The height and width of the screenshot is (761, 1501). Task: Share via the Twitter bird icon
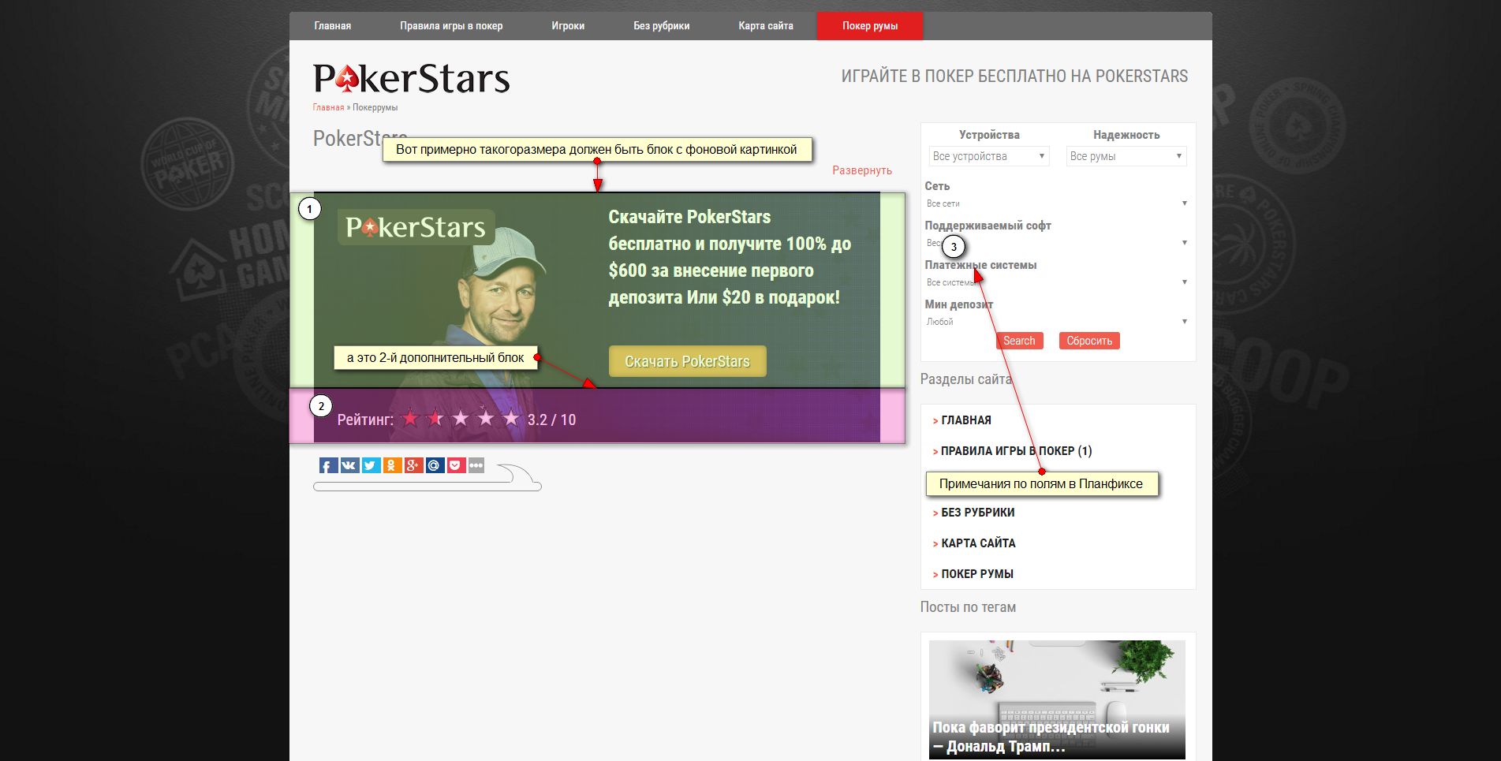[371, 466]
